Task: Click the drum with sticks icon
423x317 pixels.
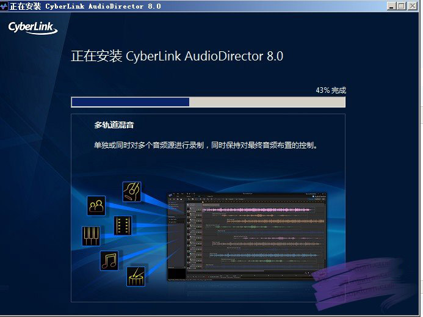Action: click(136, 277)
